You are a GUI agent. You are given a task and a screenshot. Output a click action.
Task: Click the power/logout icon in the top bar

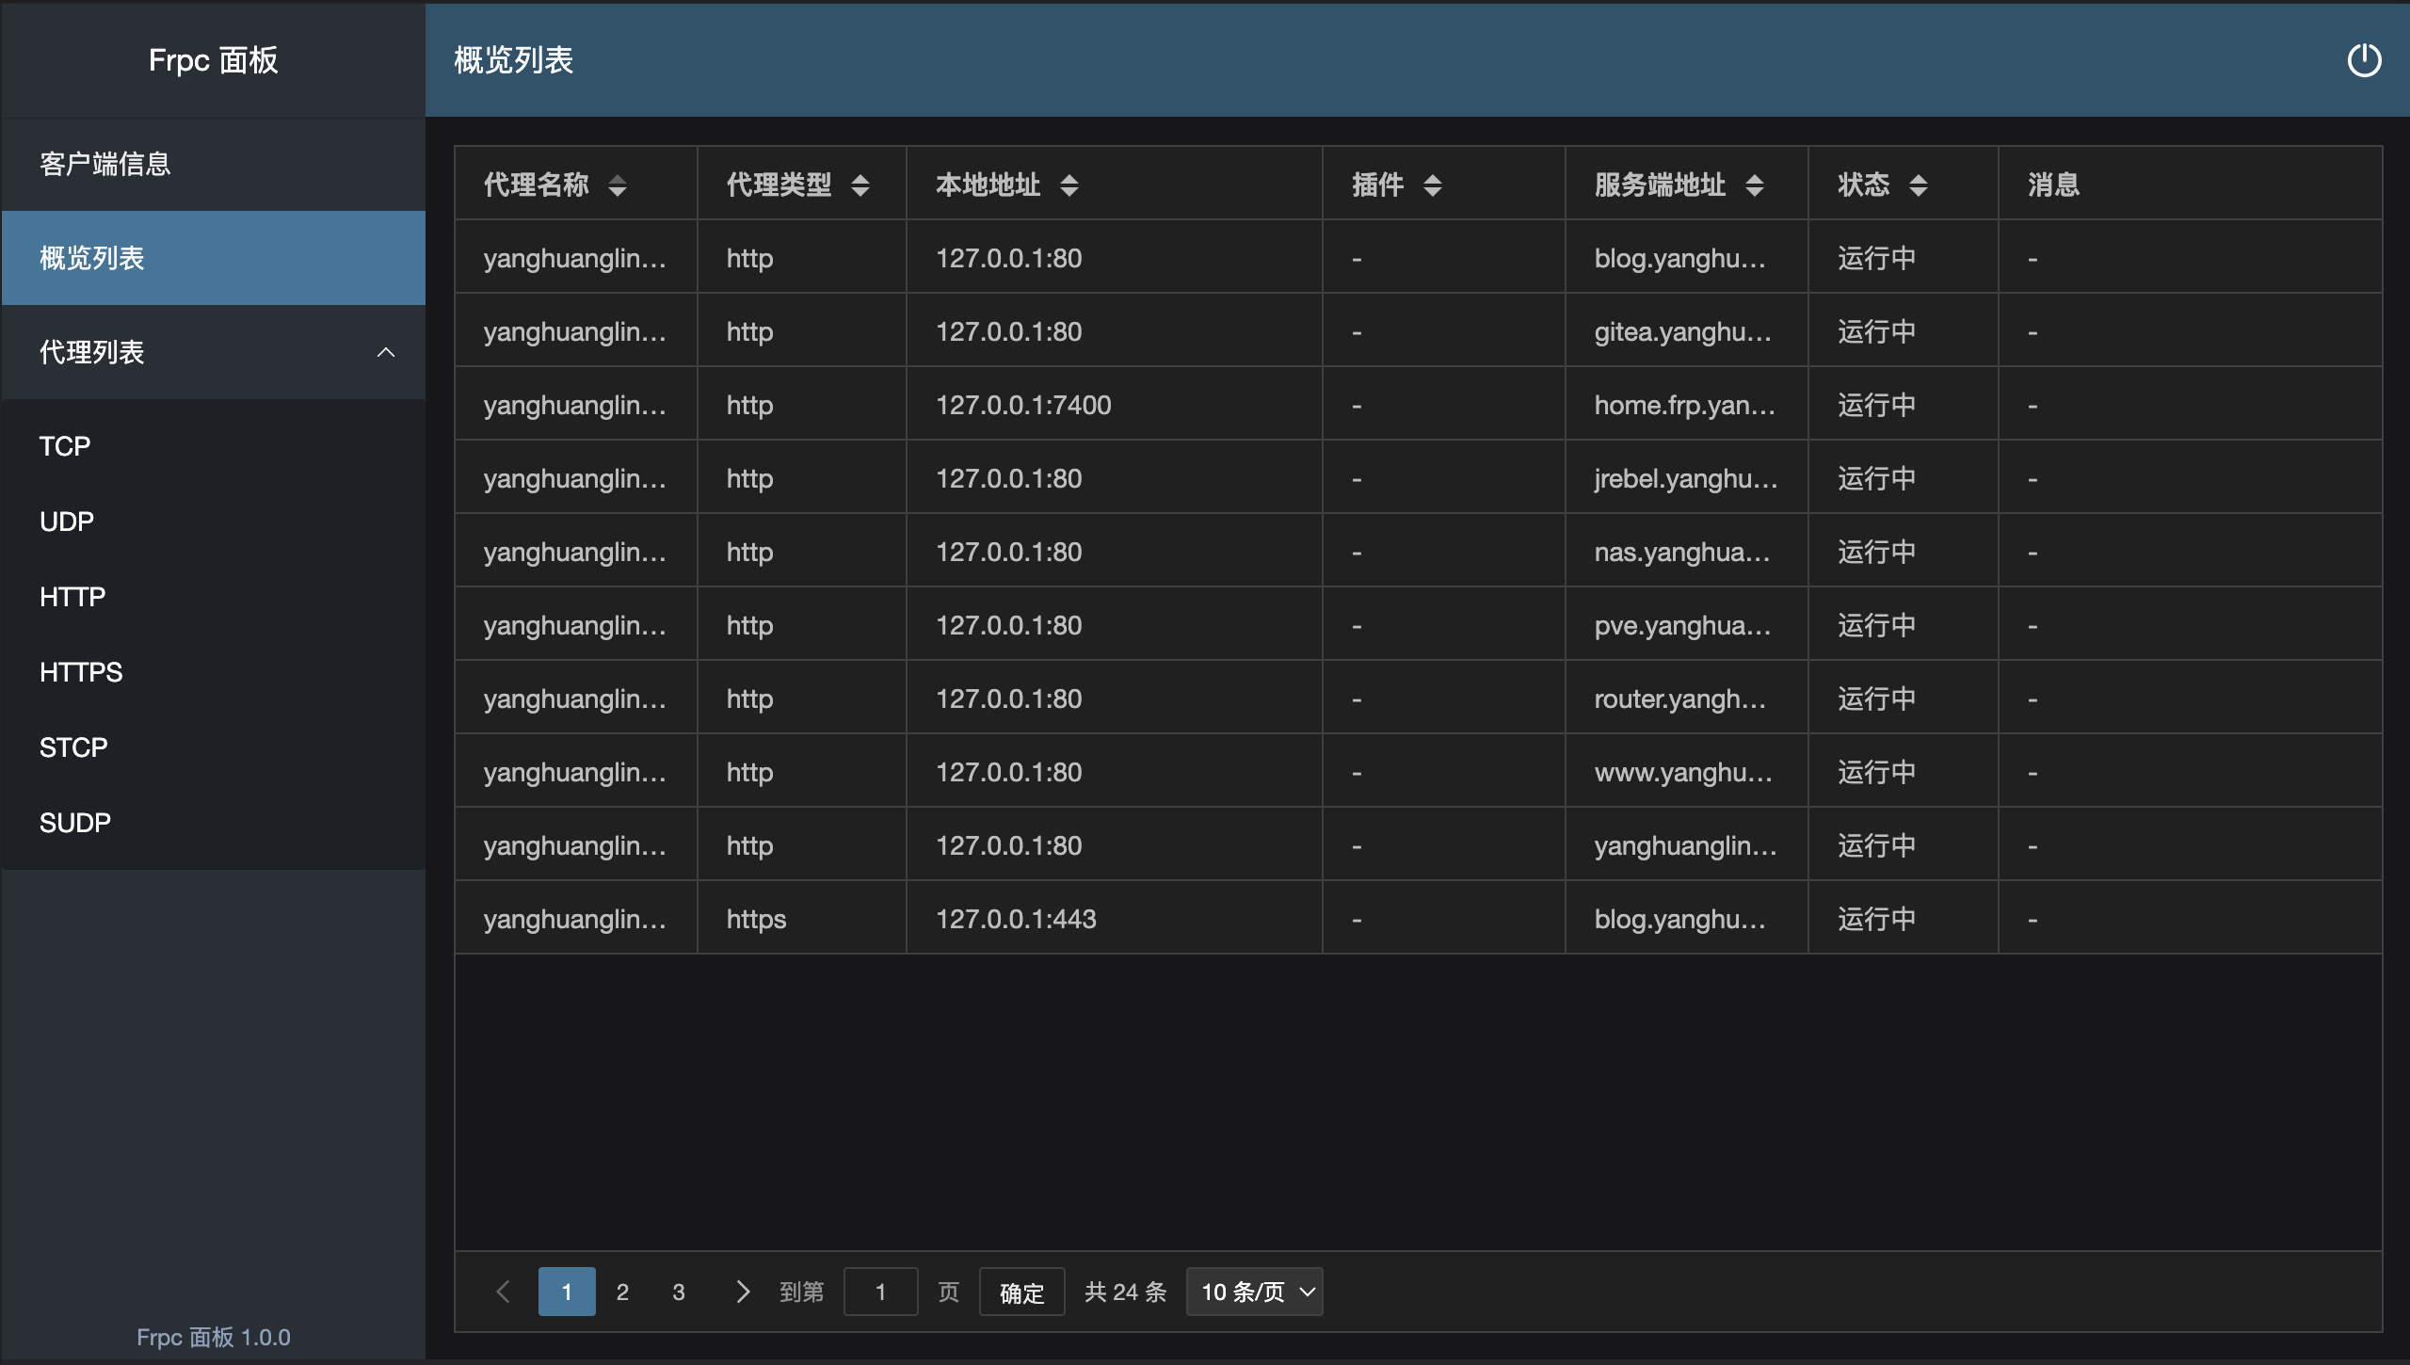pos(2366,60)
